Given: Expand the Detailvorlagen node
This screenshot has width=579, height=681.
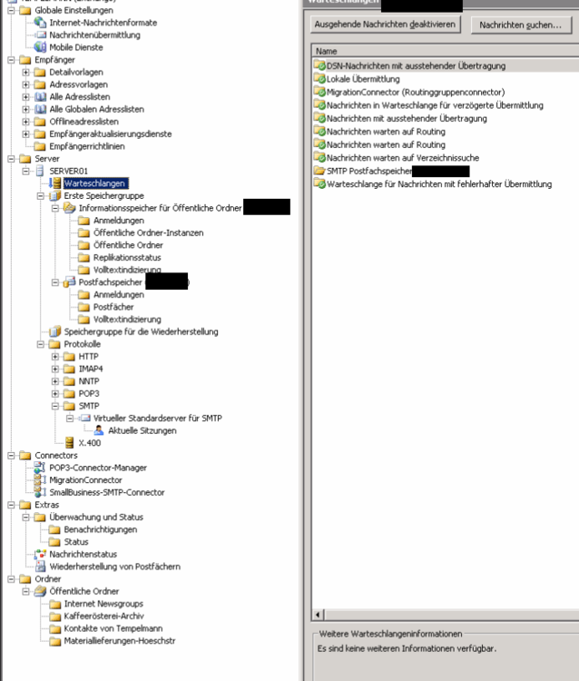Looking at the screenshot, I should [25, 72].
